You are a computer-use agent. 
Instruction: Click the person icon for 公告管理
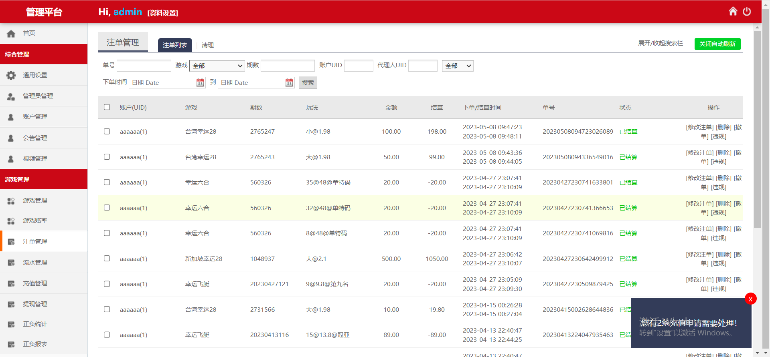point(11,138)
